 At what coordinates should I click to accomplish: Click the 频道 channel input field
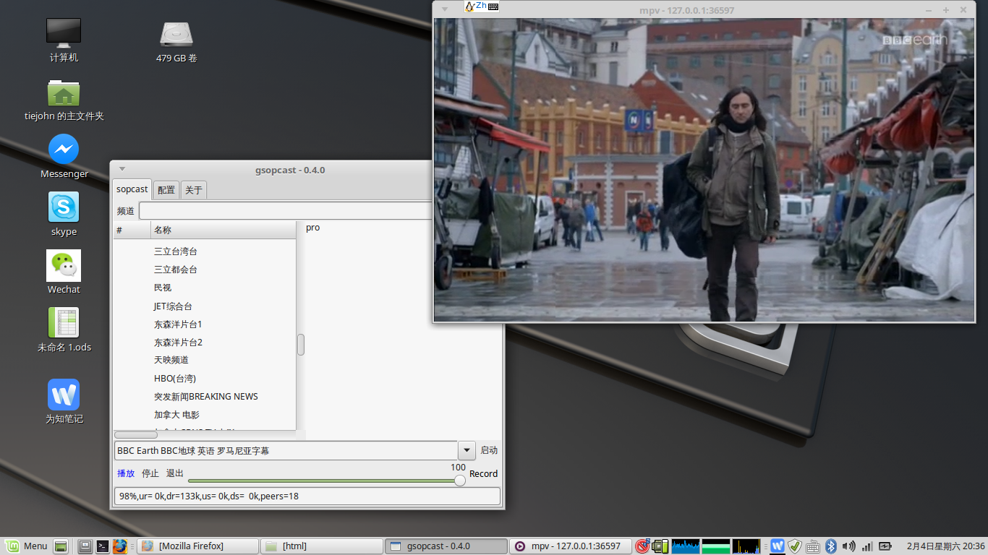[x=285, y=211]
